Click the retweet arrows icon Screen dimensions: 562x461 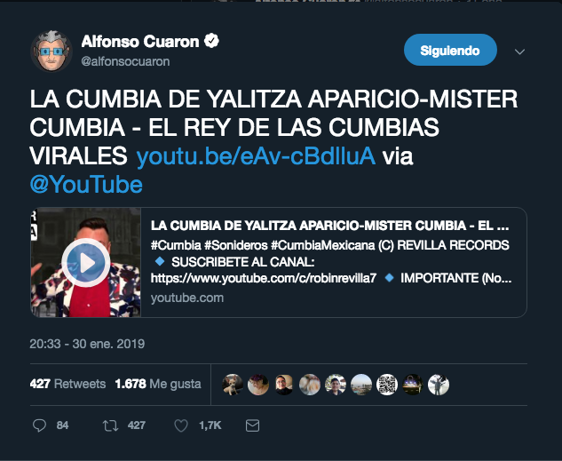point(110,425)
